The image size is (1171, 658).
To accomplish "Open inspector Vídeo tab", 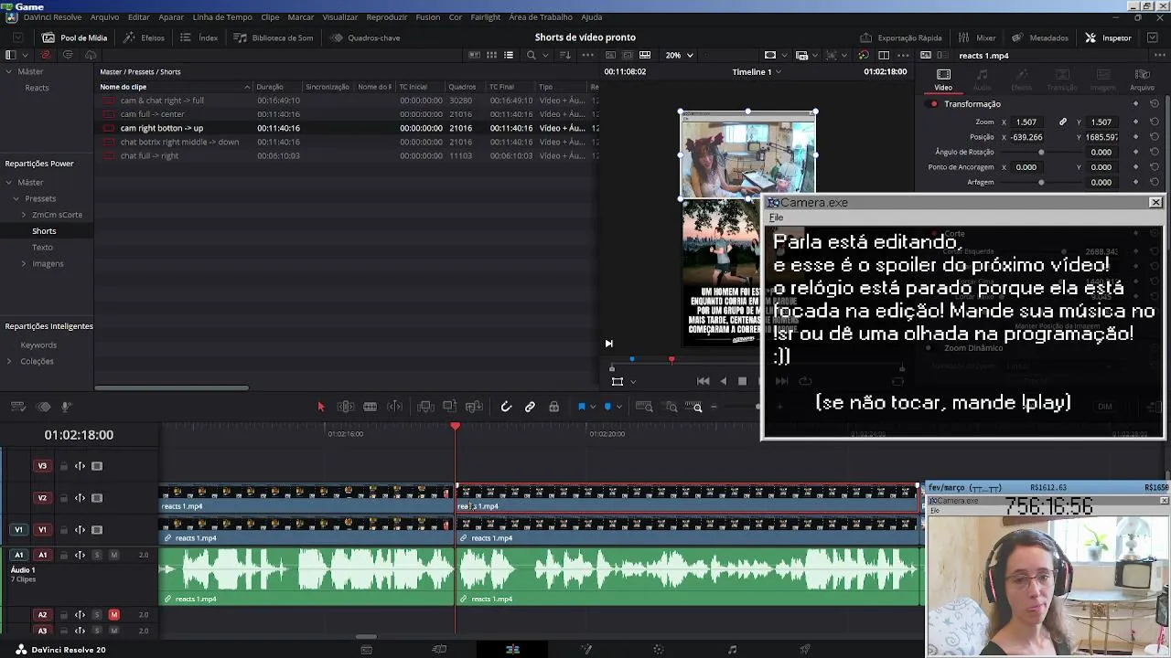I will (943, 80).
